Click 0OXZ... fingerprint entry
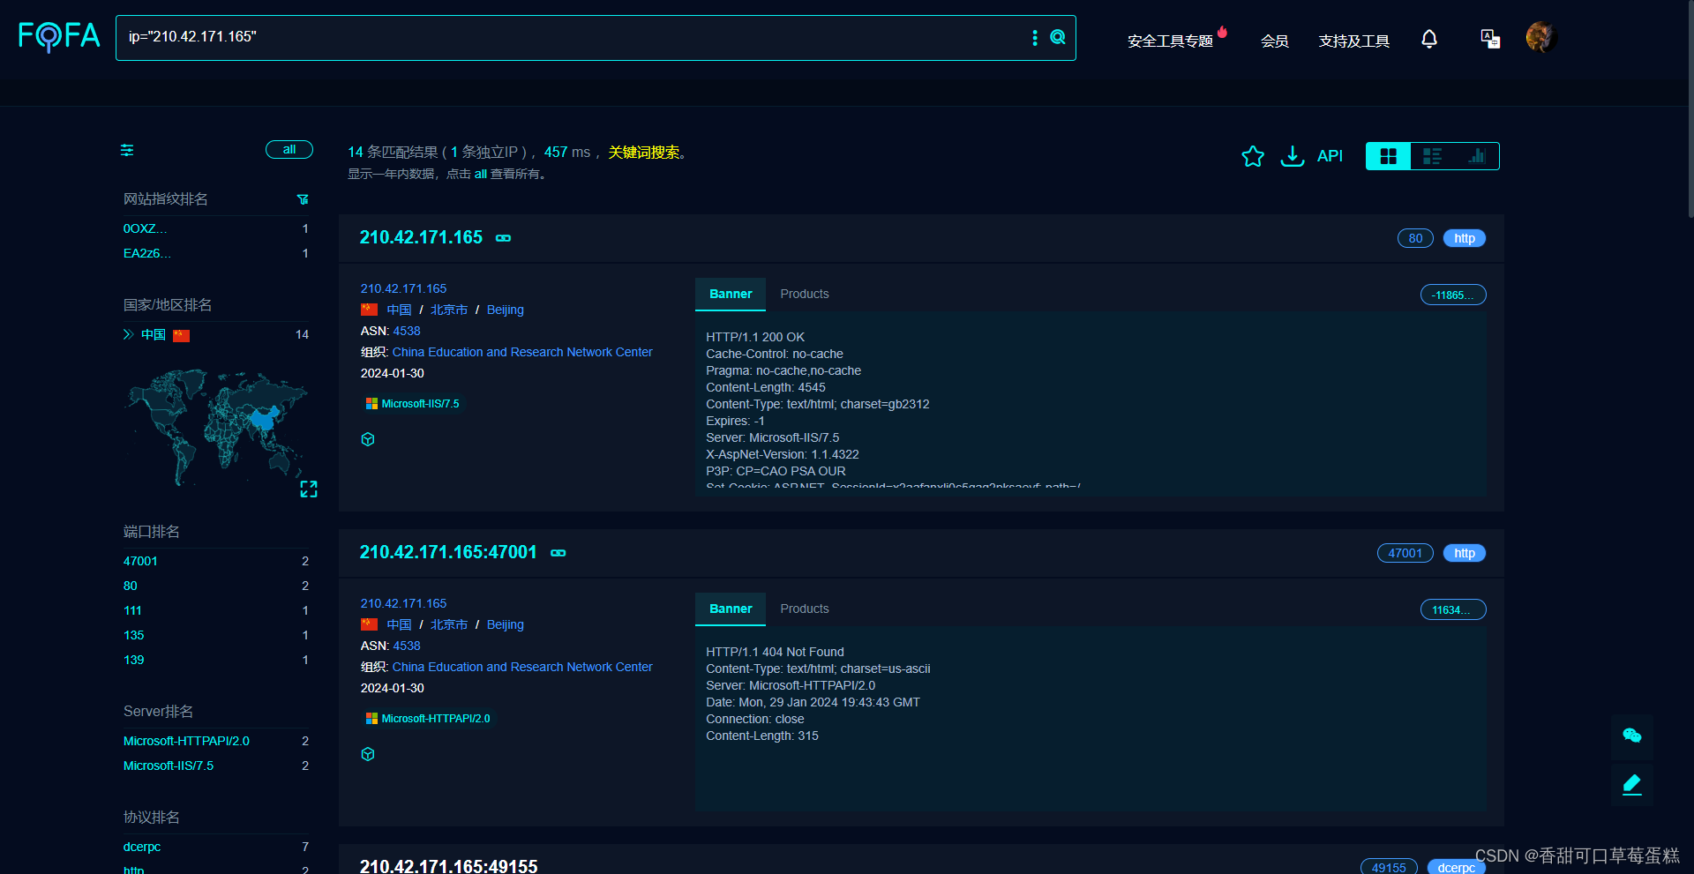The height and width of the screenshot is (874, 1694). (x=145, y=228)
